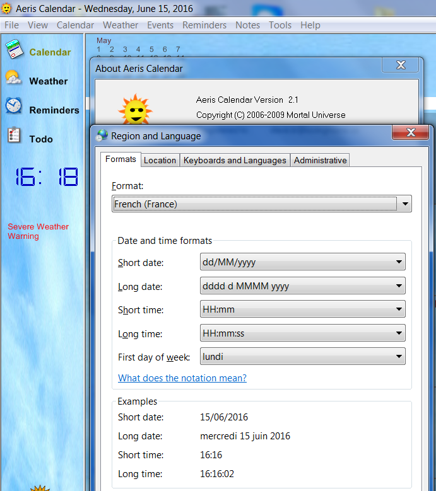The height and width of the screenshot is (491, 436).
Task: Open the Reminders menu
Action: [204, 25]
